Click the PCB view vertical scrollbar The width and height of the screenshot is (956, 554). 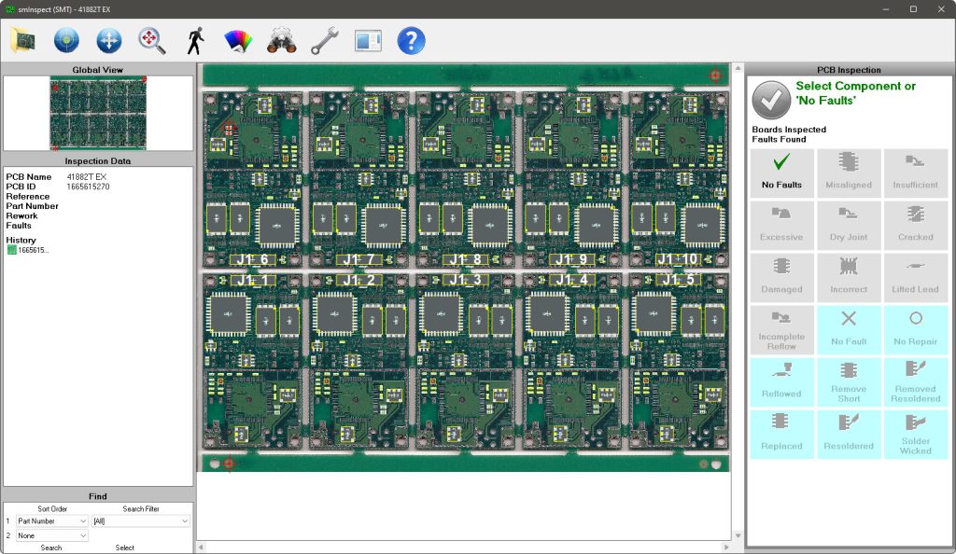pyautogui.click(x=738, y=298)
